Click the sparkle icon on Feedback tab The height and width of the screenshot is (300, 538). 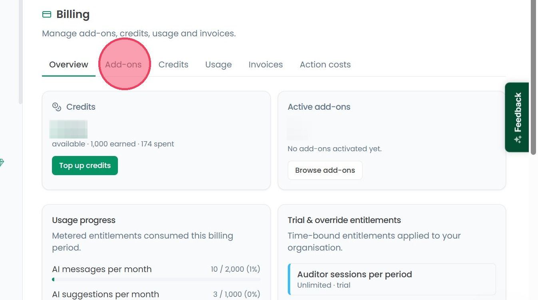click(x=518, y=140)
